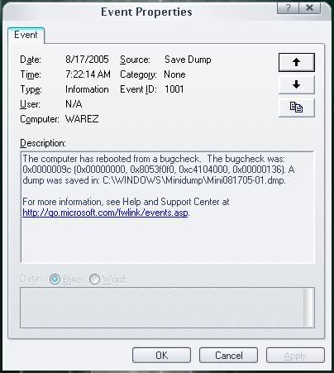The width and height of the screenshot is (334, 373).
Task: Close the Event Properties dialog
Action: pyautogui.click(x=310, y=7)
